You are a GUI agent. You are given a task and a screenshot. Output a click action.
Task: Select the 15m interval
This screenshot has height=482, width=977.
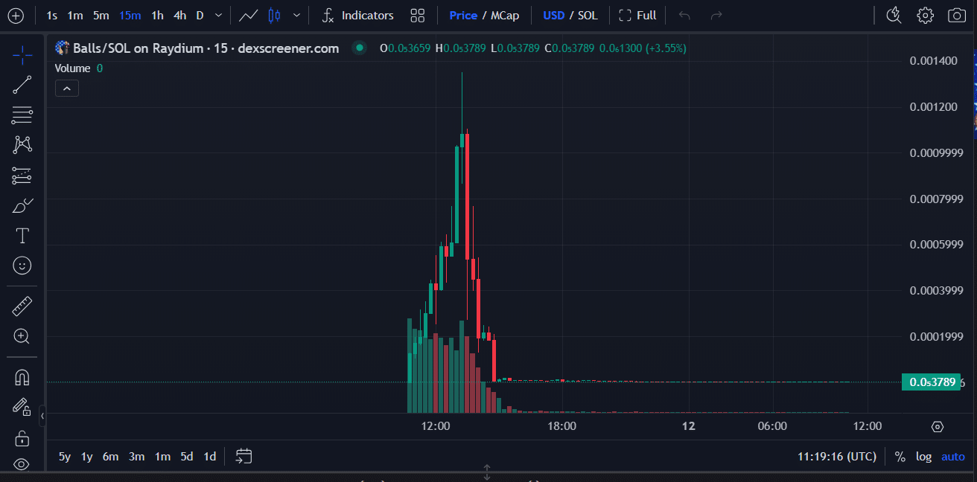tap(130, 15)
